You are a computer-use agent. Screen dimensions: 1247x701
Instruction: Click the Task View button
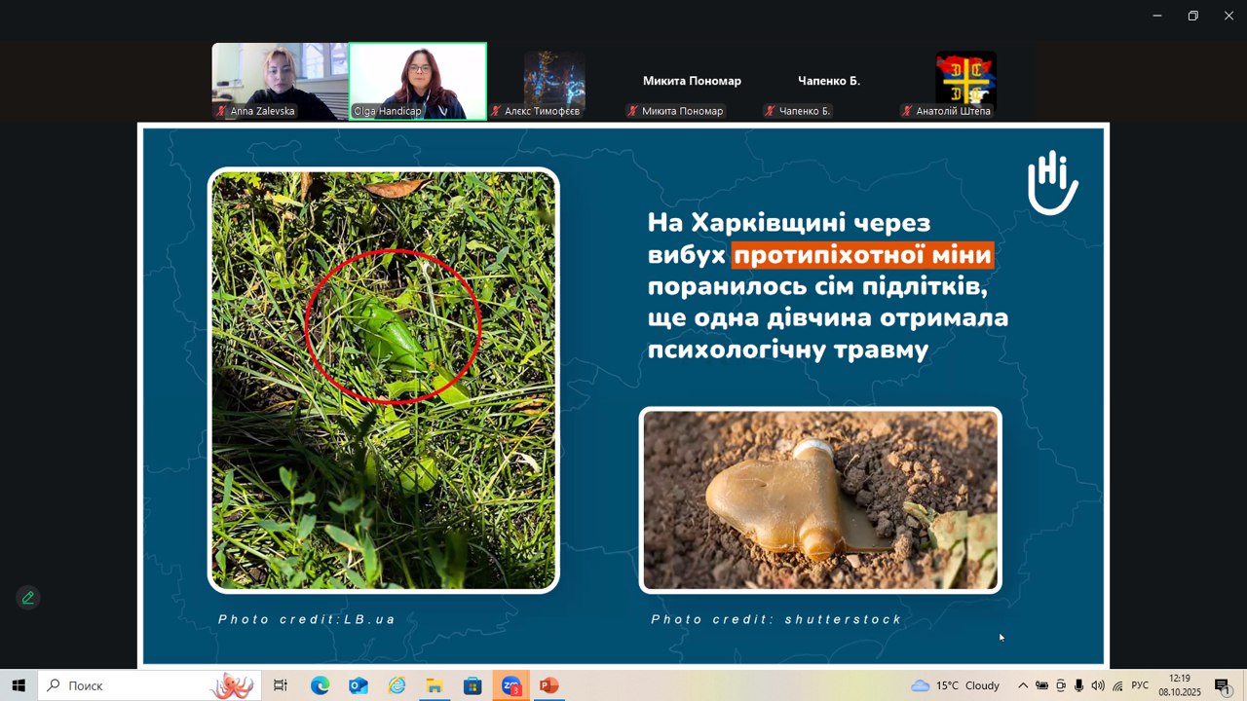(x=281, y=685)
